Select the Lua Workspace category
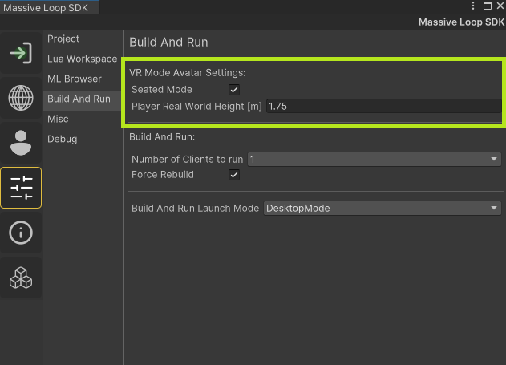Image resolution: width=506 pixels, height=365 pixels. point(82,59)
